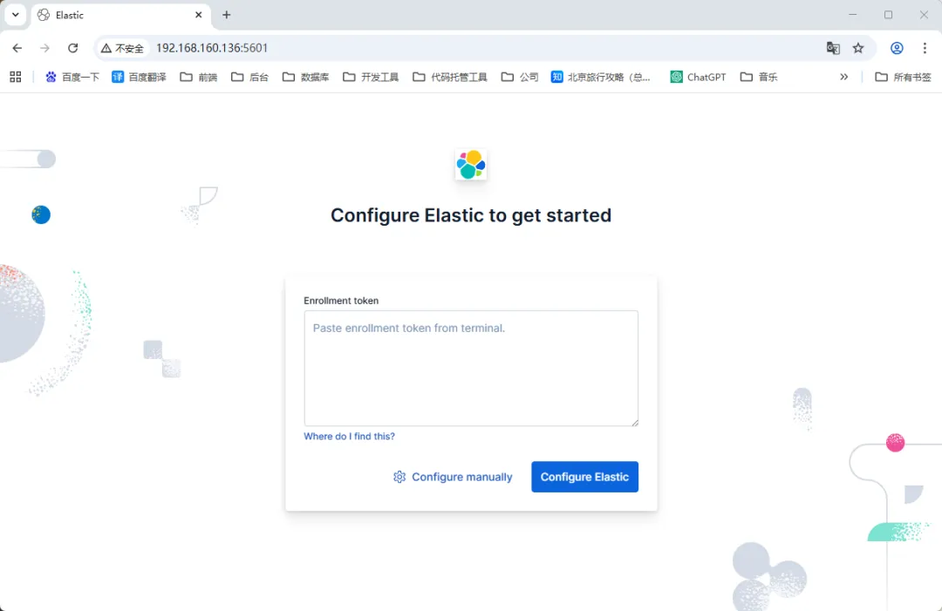Open the tab search dropdown arrow

(16, 15)
